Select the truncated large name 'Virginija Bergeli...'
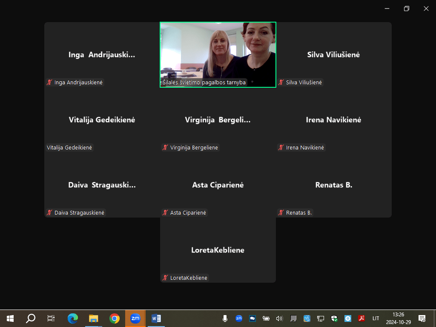Screen dimensions: 436x327 pos(218,120)
